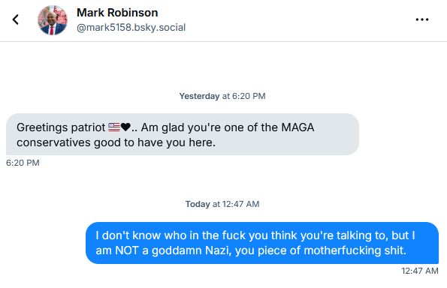447x288 pixels.
Task: Select the blue sent message bubble
Action: (262, 243)
